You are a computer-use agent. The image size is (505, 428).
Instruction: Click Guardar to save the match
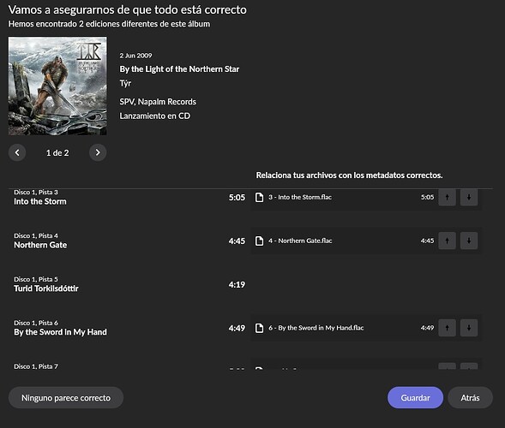point(415,398)
